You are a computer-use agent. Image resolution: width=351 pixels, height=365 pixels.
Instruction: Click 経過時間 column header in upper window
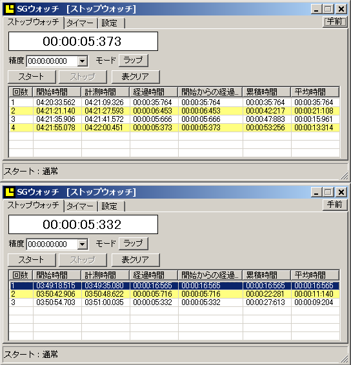(x=154, y=92)
